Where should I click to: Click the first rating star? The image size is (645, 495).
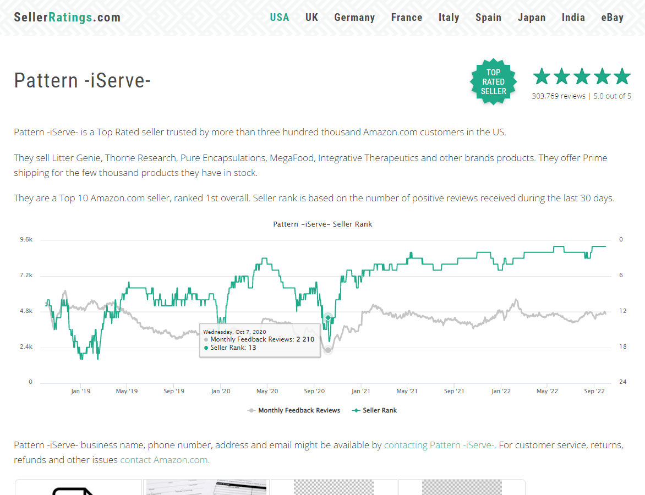542,76
